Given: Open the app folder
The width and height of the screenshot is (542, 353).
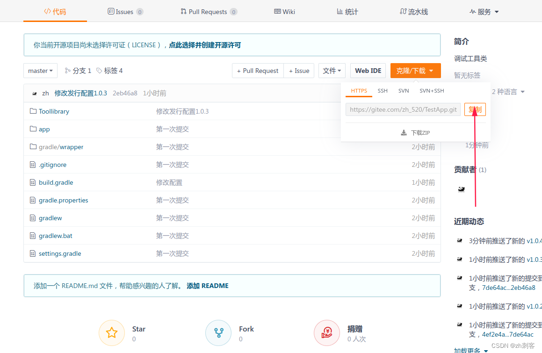Looking at the screenshot, I should tap(44, 129).
